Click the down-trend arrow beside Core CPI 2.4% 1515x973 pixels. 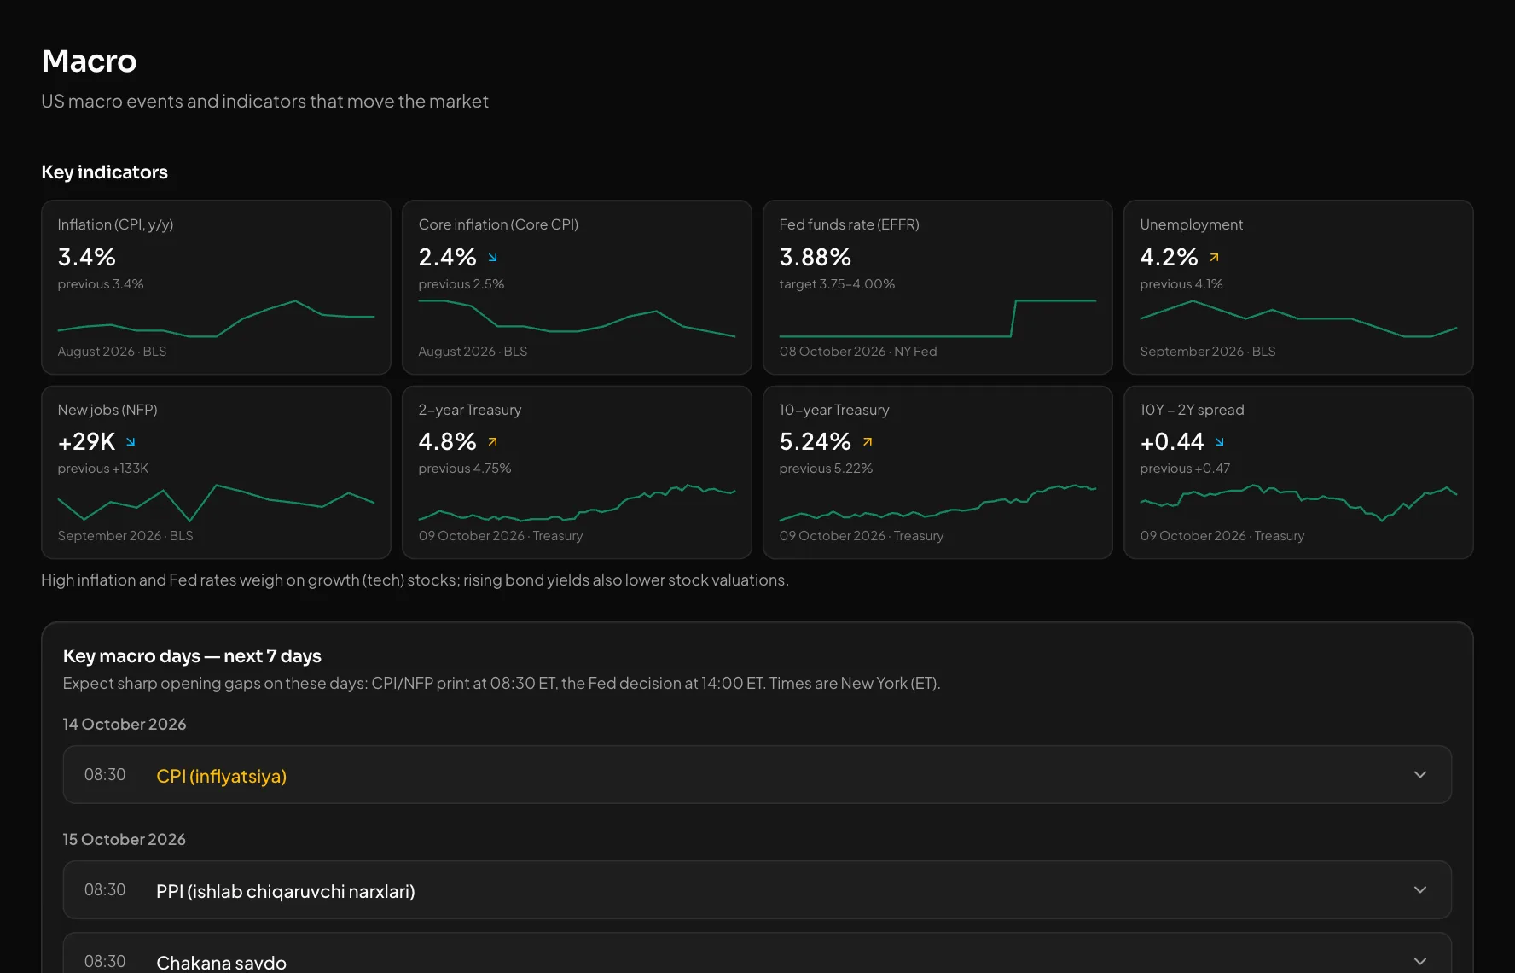(492, 257)
